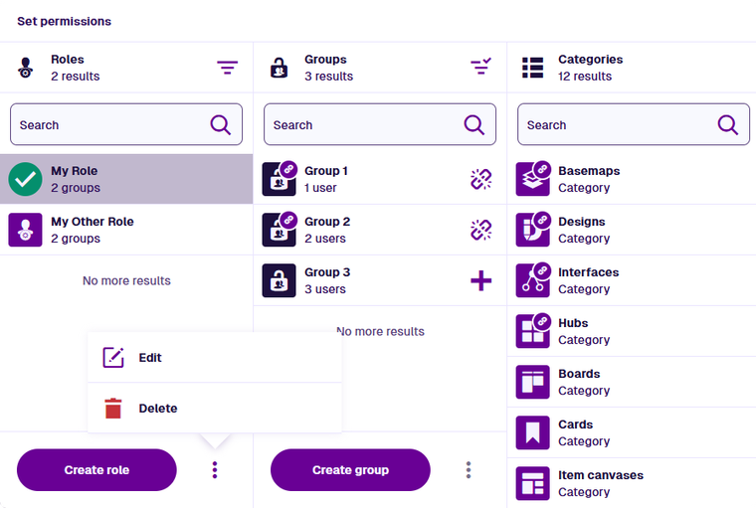
Task: Select the Group 2 name
Action: 327,222
